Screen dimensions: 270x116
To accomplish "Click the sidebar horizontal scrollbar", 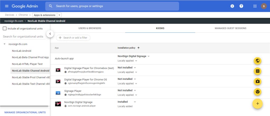I will 24,106.
